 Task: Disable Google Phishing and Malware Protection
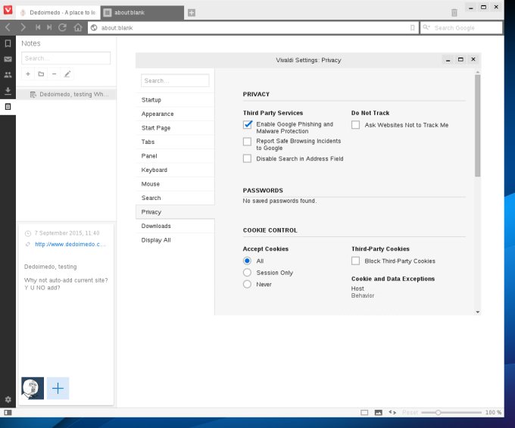tap(247, 124)
